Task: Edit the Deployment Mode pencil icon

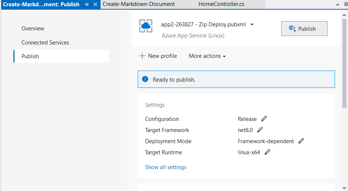Action: pos(301,141)
